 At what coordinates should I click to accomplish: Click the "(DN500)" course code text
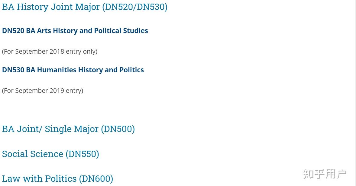(x=118, y=129)
